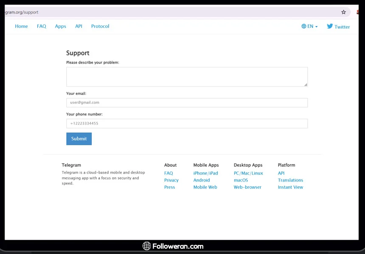Follow the iPhone/iPad mobile app link

pos(205,173)
